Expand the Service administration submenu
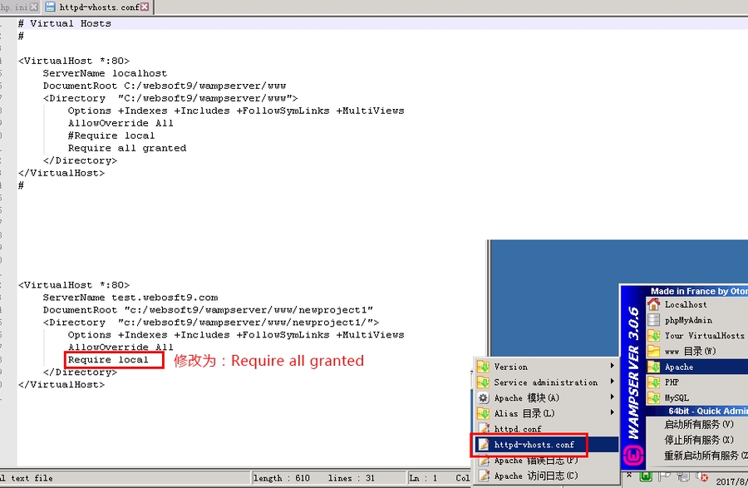 pyautogui.click(x=545, y=382)
